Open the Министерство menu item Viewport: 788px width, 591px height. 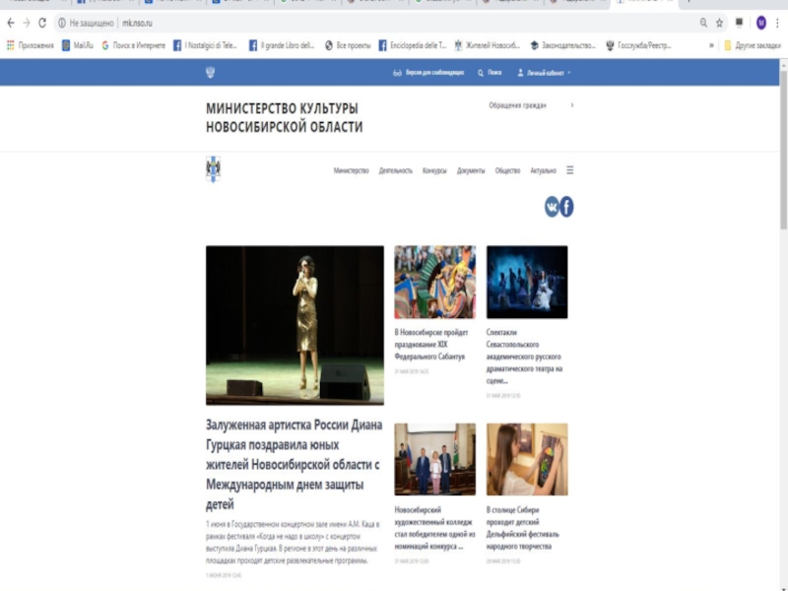point(351,170)
